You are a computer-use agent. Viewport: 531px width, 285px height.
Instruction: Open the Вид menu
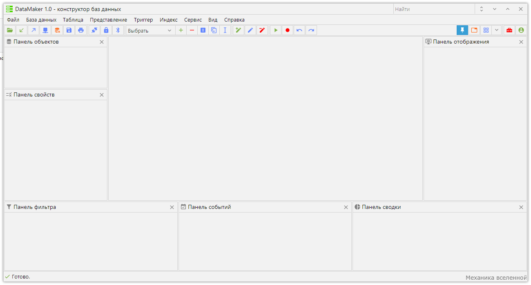pos(213,20)
